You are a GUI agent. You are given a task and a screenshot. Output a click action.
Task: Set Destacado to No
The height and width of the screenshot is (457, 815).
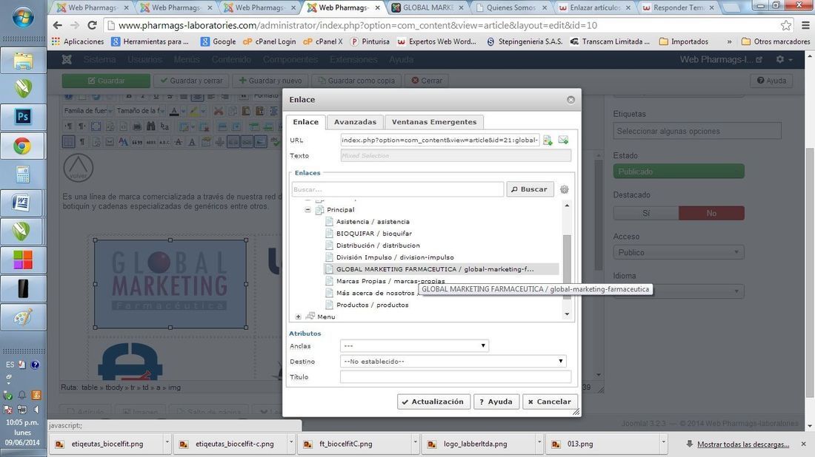point(711,213)
